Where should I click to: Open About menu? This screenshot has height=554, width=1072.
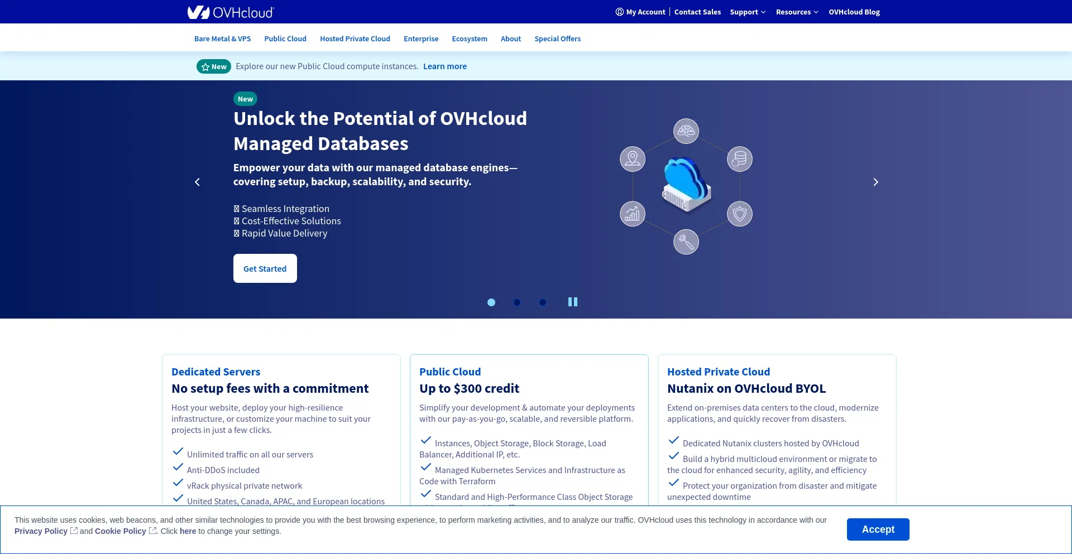(511, 38)
